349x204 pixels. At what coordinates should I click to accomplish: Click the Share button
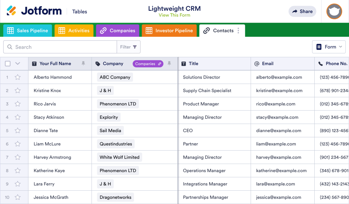(302, 11)
